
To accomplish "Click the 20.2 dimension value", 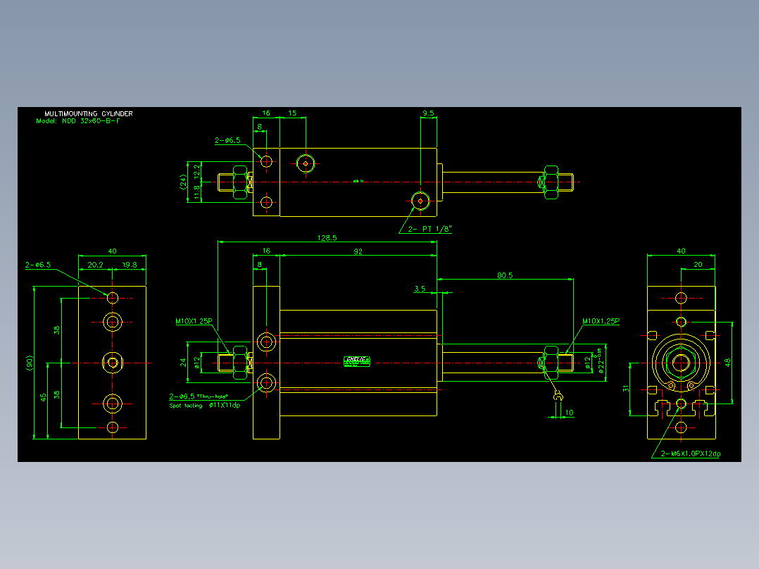I will tap(95, 265).
